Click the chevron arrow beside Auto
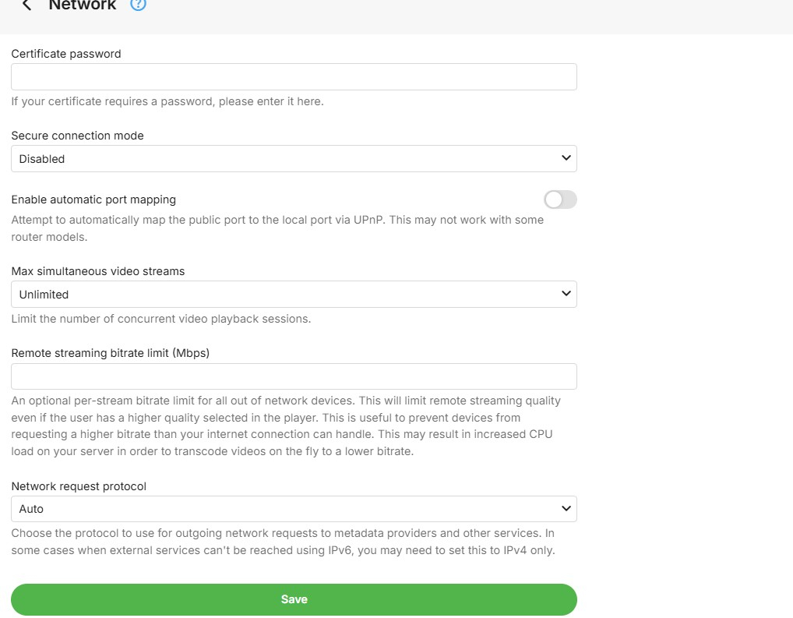This screenshot has height=618, width=793. (x=566, y=508)
